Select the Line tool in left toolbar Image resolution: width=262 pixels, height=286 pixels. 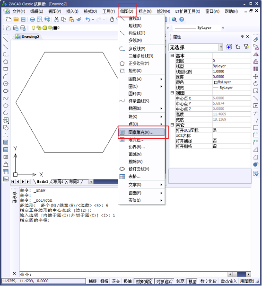pyautogui.click(x=6, y=40)
